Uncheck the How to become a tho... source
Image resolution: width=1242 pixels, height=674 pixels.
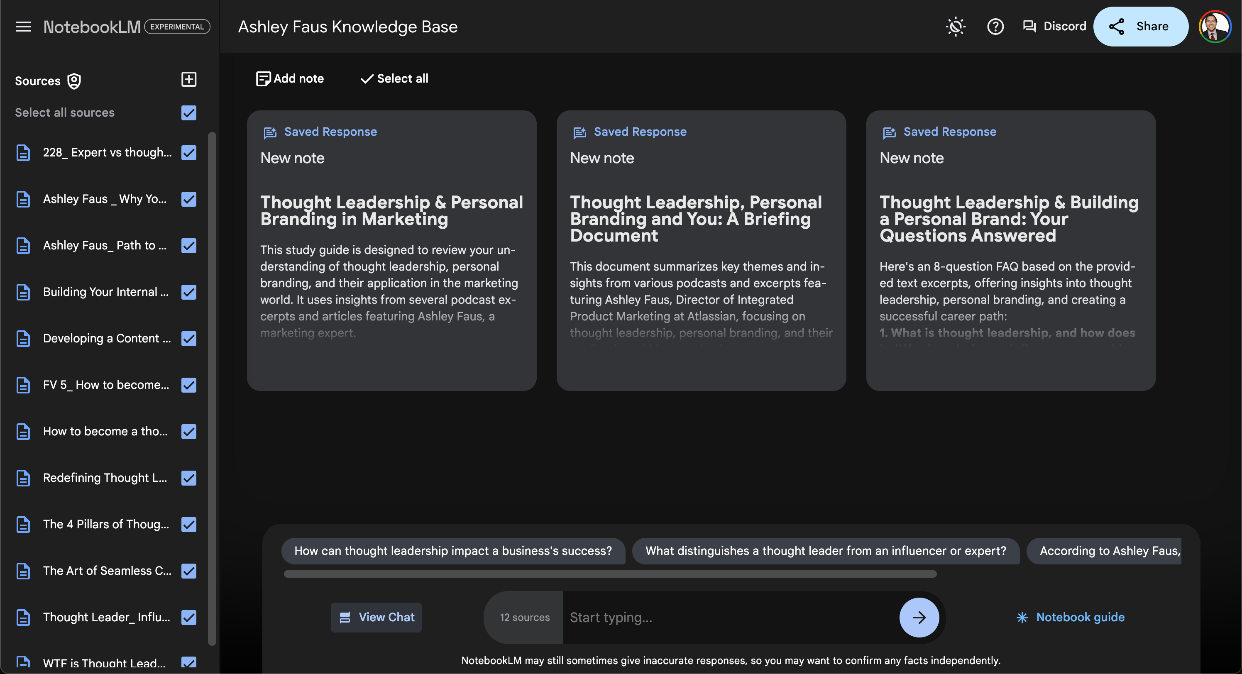pos(188,432)
